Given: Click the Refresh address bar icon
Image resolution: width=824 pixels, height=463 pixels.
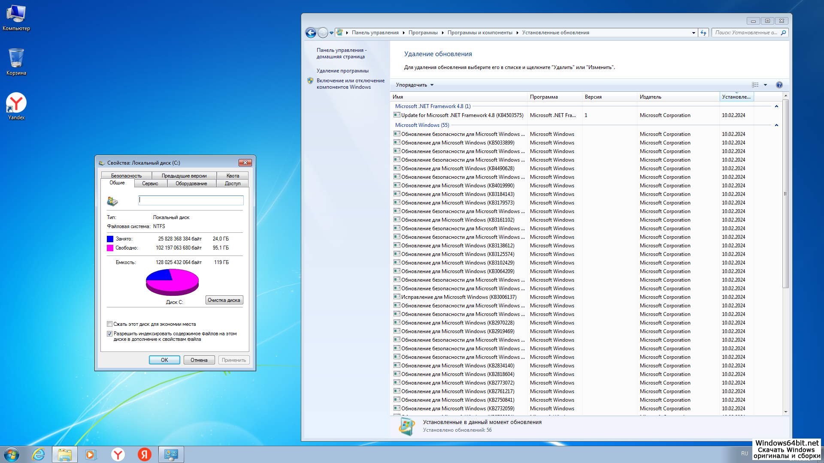Looking at the screenshot, I should pyautogui.click(x=703, y=33).
